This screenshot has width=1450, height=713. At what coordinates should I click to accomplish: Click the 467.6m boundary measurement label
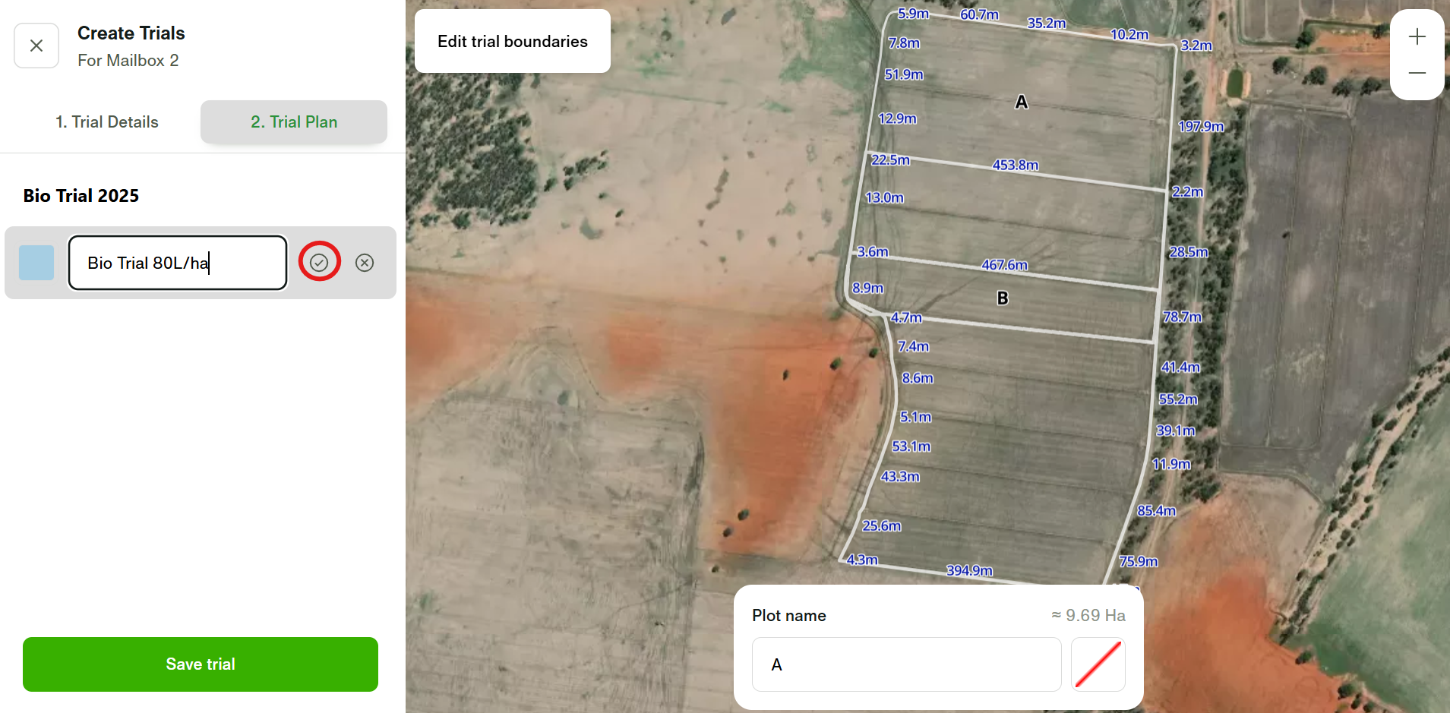click(x=1004, y=265)
